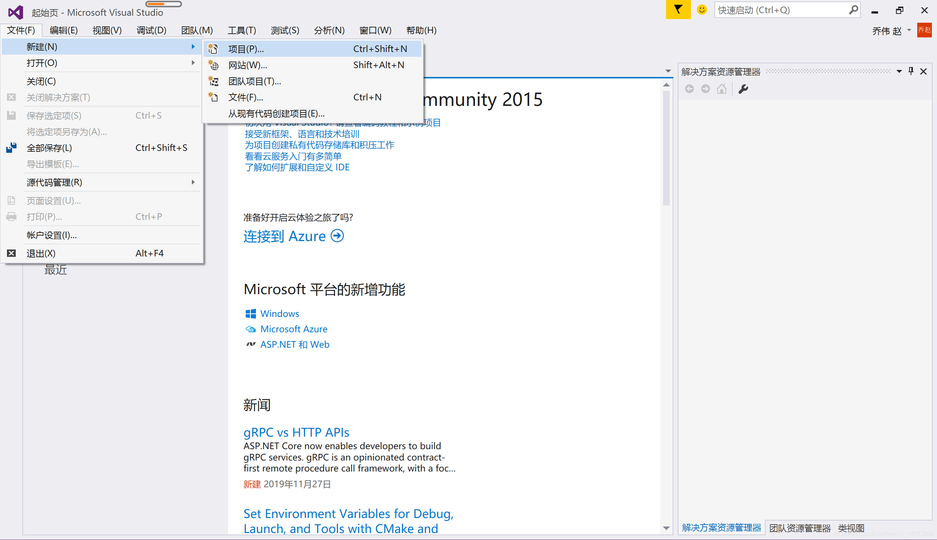Click the save-all disk icon beside 全部保存(L)

11,148
